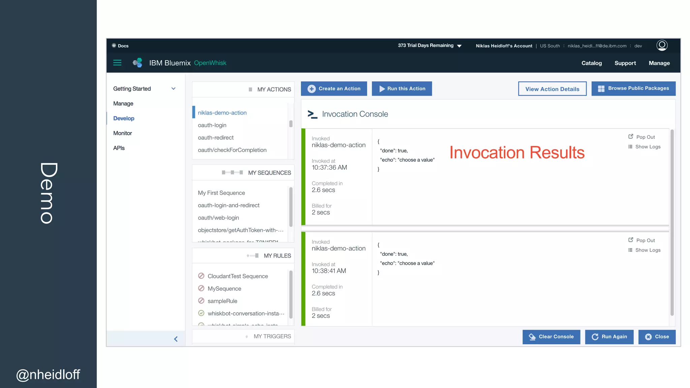Viewport: 690px width, 388px height.
Task: Click the user profile avatar icon
Action: click(662, 45)
